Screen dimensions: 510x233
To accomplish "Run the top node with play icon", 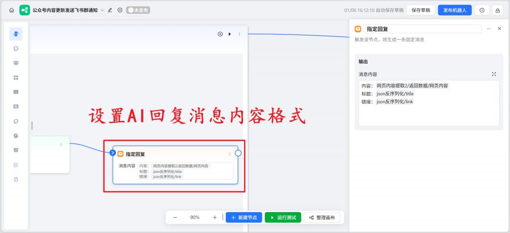I will (230, 34).
